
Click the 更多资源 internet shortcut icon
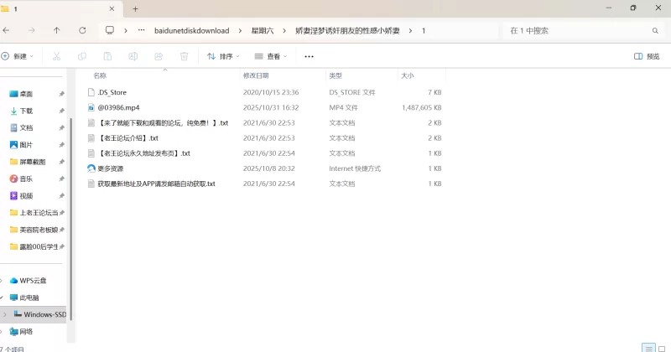point(91,168)
